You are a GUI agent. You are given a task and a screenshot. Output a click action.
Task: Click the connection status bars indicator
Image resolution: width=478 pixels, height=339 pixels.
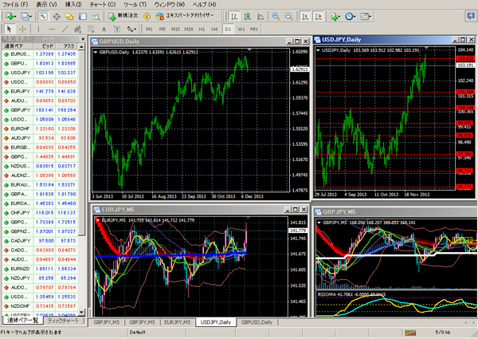click(x=410, y=333)
